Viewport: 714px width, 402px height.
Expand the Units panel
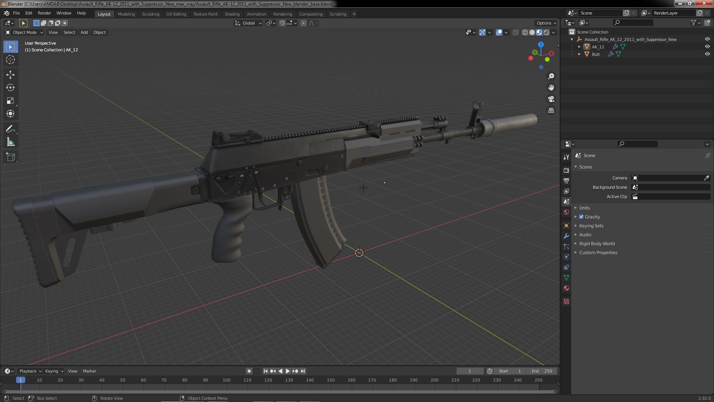point(584,208)
